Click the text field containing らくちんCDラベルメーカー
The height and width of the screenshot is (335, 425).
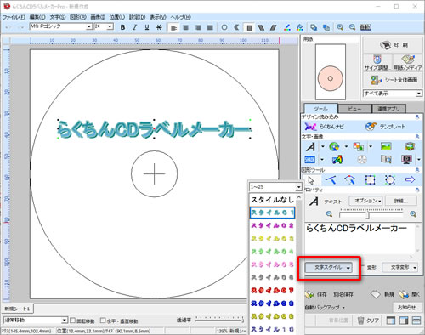click(360, 238)
